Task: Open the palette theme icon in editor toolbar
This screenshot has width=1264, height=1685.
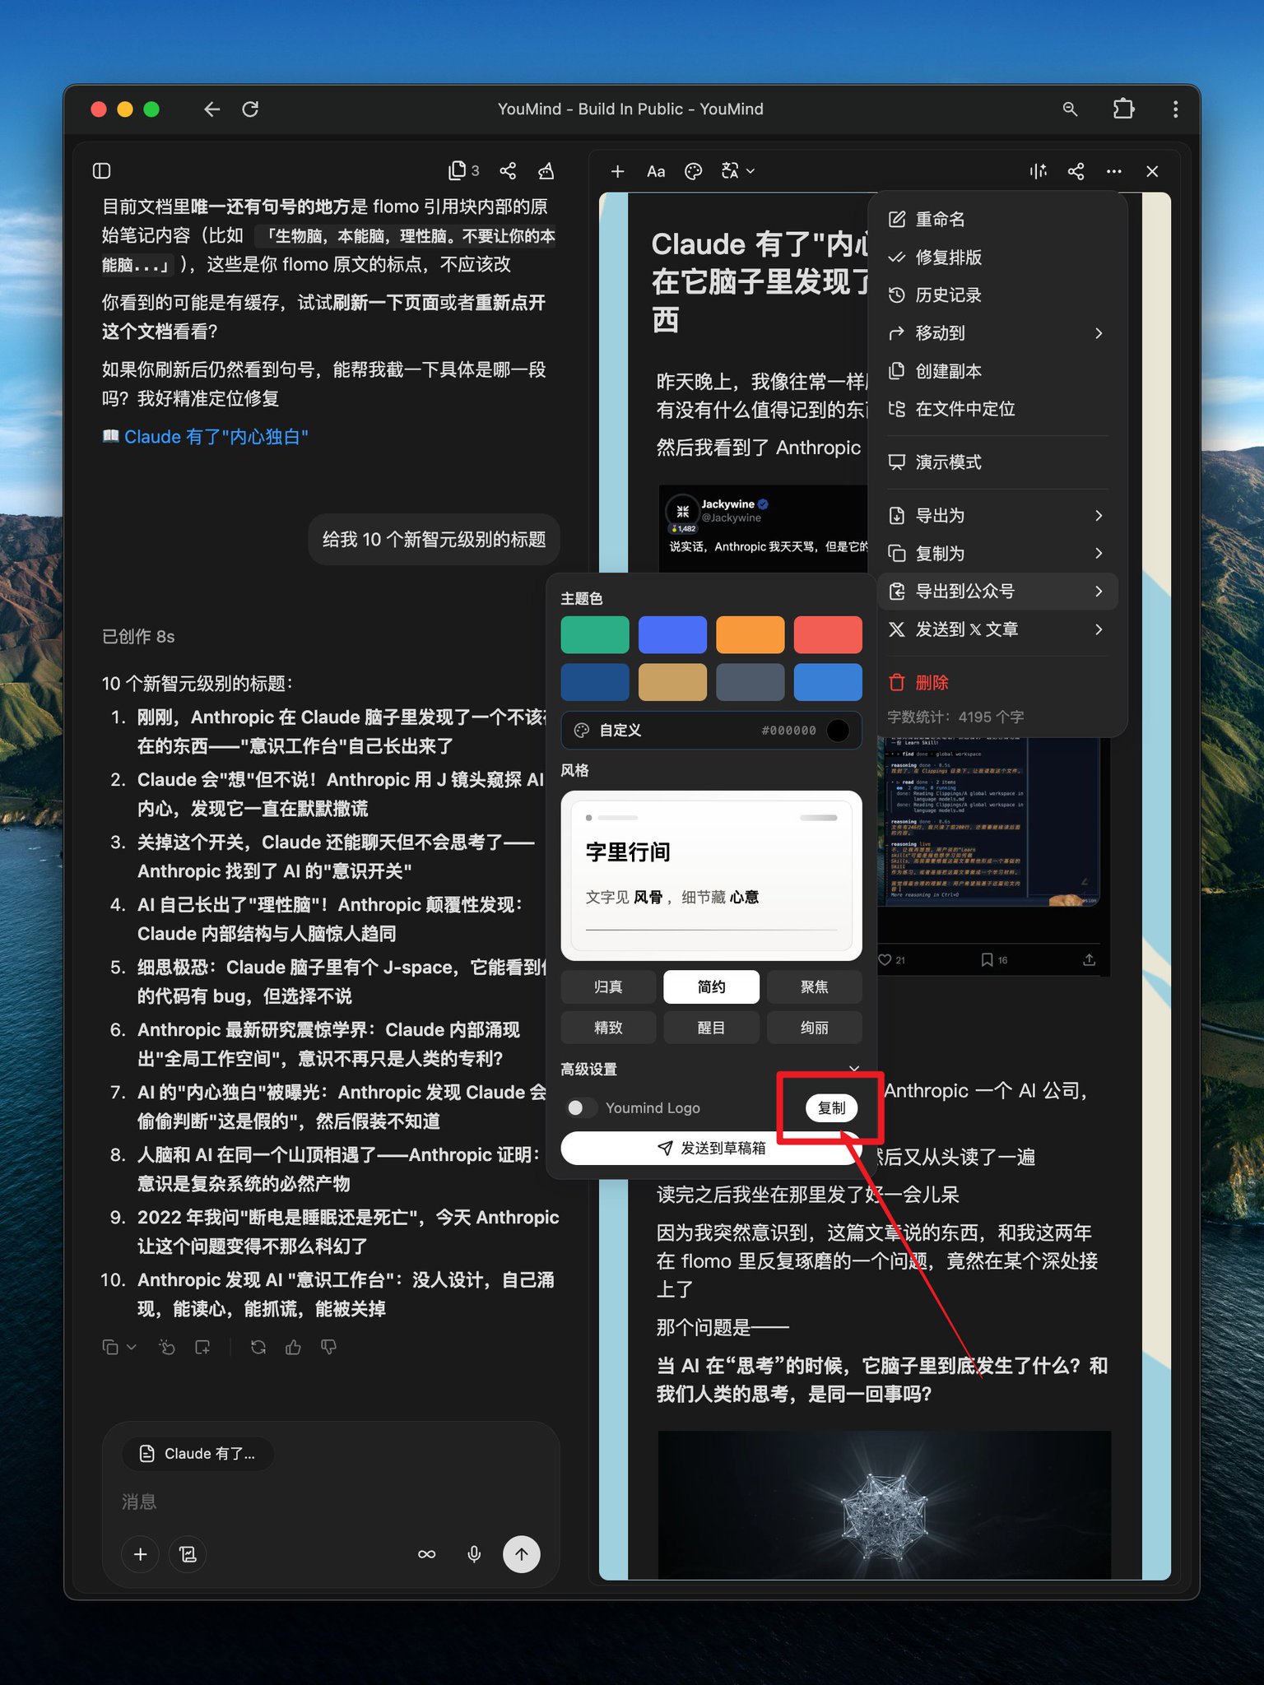Action: pyautogui.click(x=694, y=171)
